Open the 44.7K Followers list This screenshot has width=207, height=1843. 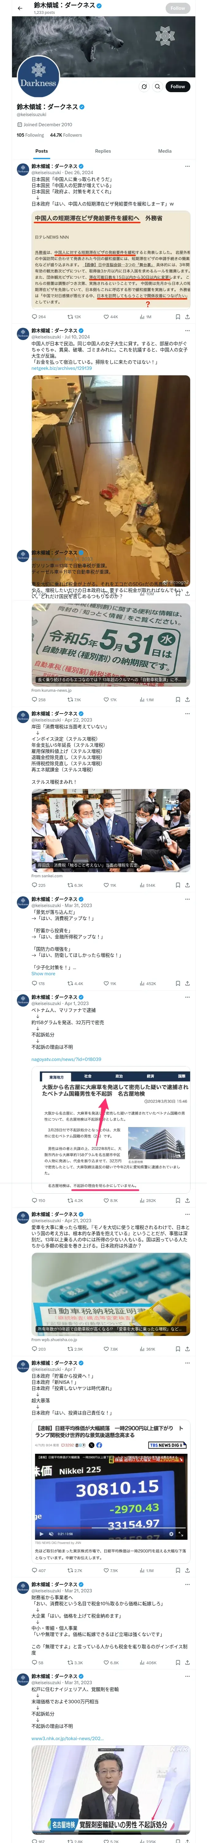tap(66, 135)
